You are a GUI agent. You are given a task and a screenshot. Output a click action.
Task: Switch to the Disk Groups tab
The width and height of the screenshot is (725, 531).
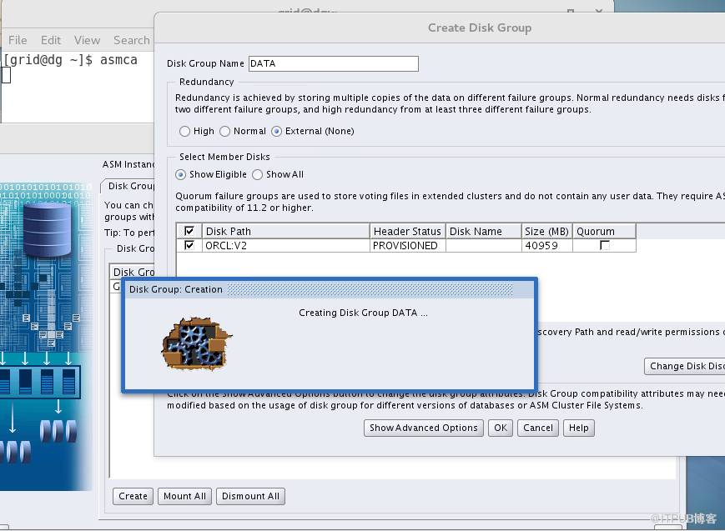[130, 186]
